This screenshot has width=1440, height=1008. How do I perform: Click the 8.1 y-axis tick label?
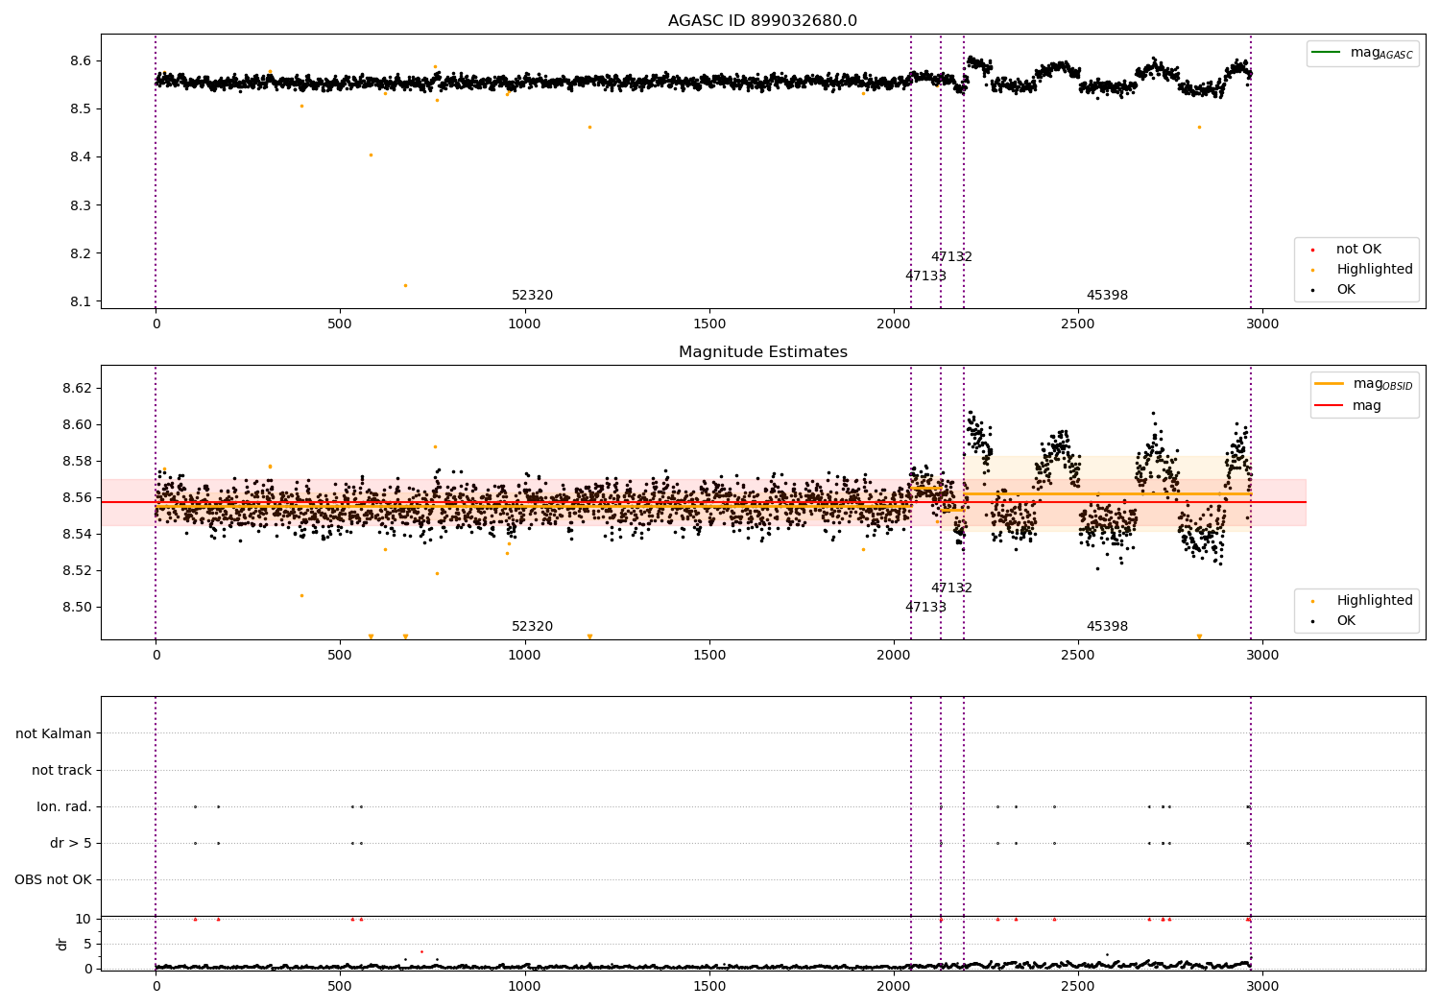[80, 301]
